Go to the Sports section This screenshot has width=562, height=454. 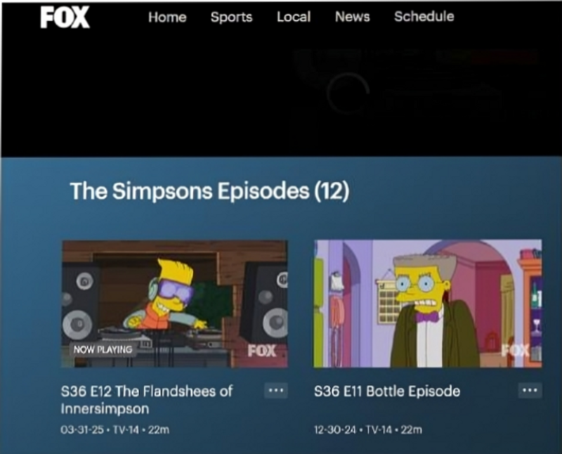coord(232,17)
